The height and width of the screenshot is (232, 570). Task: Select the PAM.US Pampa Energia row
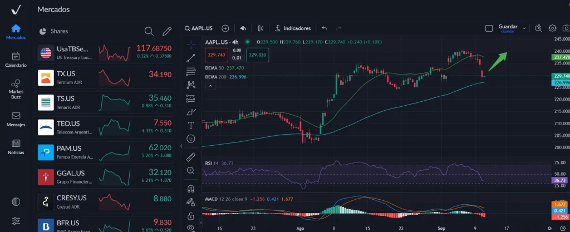[x=105, y=152]
